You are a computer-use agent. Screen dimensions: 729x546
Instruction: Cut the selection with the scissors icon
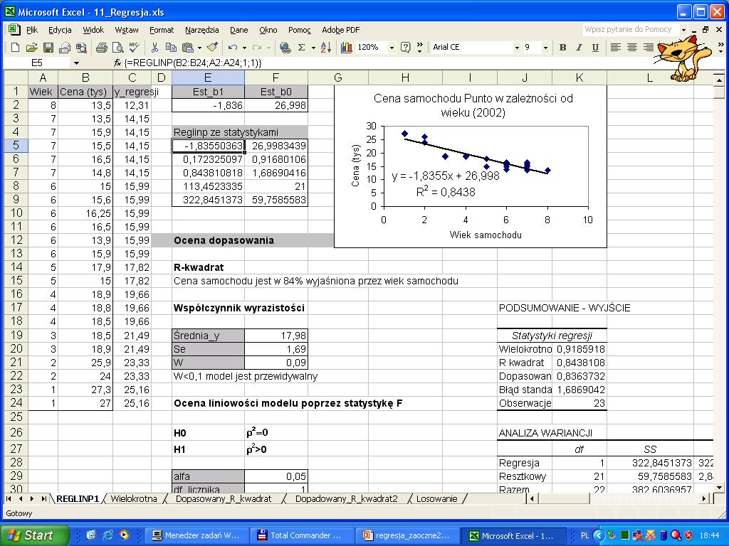154,48
